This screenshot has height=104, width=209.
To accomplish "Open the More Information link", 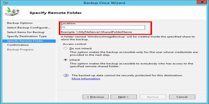I will point(86,79).
